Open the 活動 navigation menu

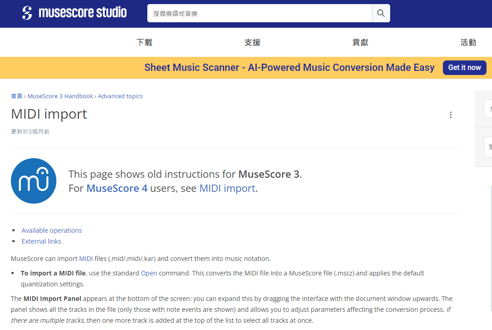coord(468,42)
